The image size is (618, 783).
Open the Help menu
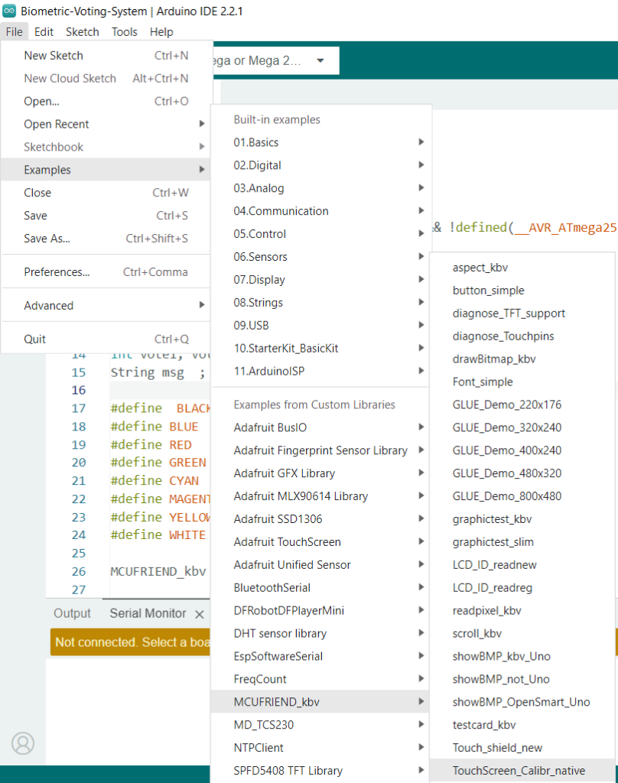click(161, 32)
